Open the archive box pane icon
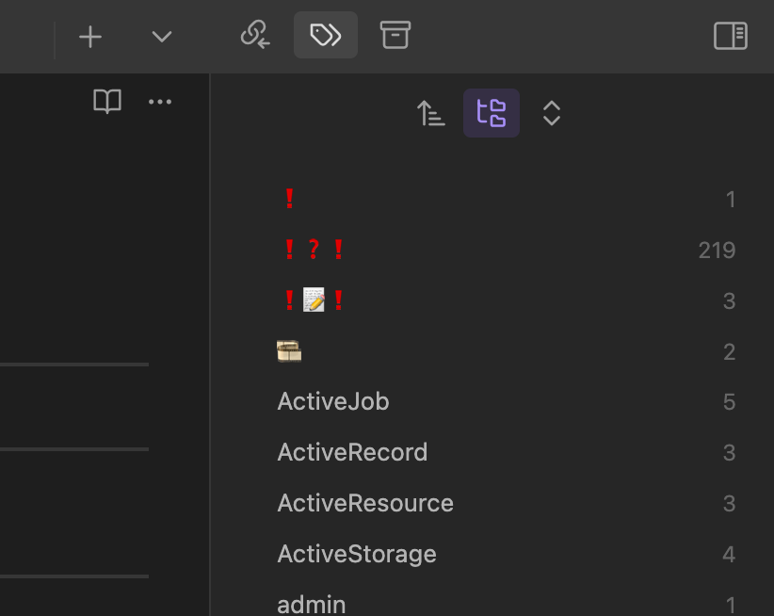Viewport: 774px width, 616px height. point(395,36)
